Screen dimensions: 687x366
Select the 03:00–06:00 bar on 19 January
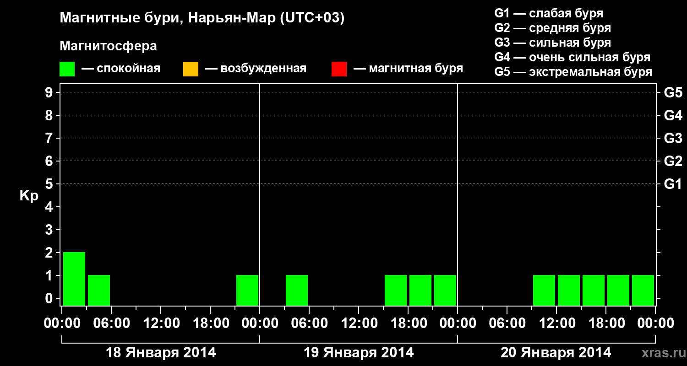(x=297, y=290)
